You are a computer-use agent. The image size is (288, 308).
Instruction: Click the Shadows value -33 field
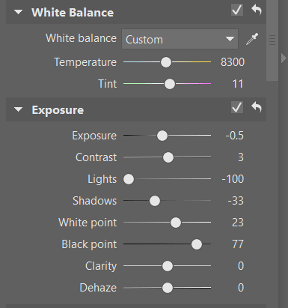pos(236,201)
